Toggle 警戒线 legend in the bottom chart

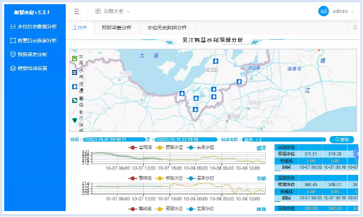pos(140,209)
